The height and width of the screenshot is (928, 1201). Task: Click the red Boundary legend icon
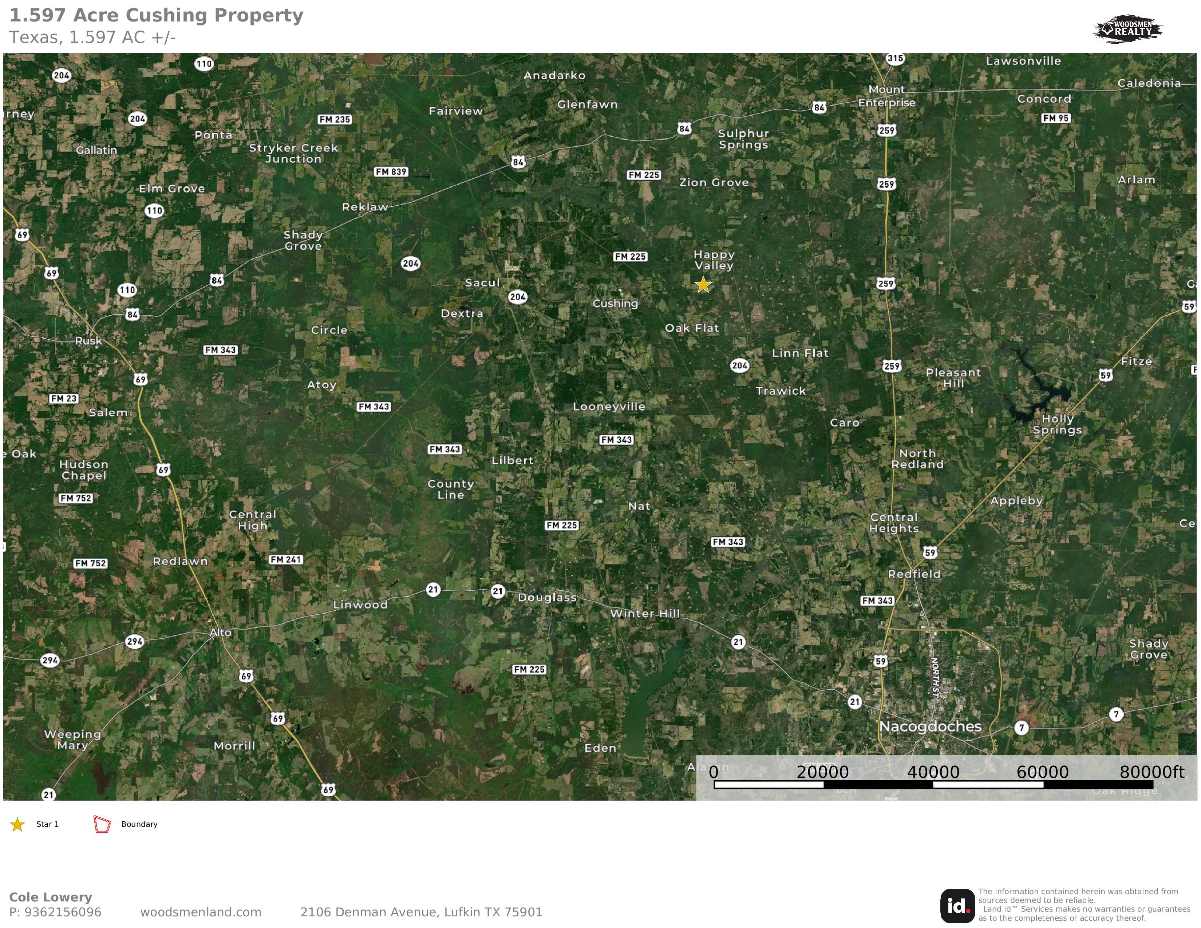102,824
